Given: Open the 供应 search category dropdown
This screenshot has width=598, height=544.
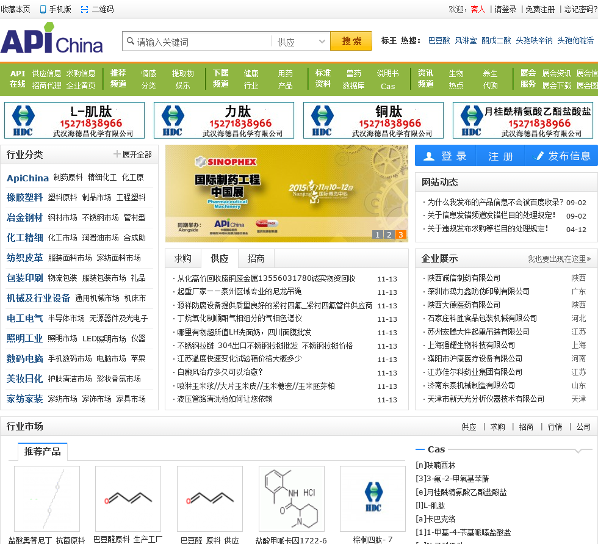Looking at the screenshot, I should (301, 41).
